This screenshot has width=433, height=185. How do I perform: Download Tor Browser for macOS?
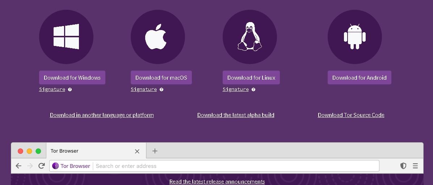pyautogui.click(x=161, y=77)
